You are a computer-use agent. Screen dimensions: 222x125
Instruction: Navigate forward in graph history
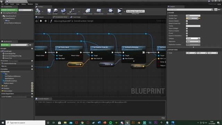click(45, 21)
